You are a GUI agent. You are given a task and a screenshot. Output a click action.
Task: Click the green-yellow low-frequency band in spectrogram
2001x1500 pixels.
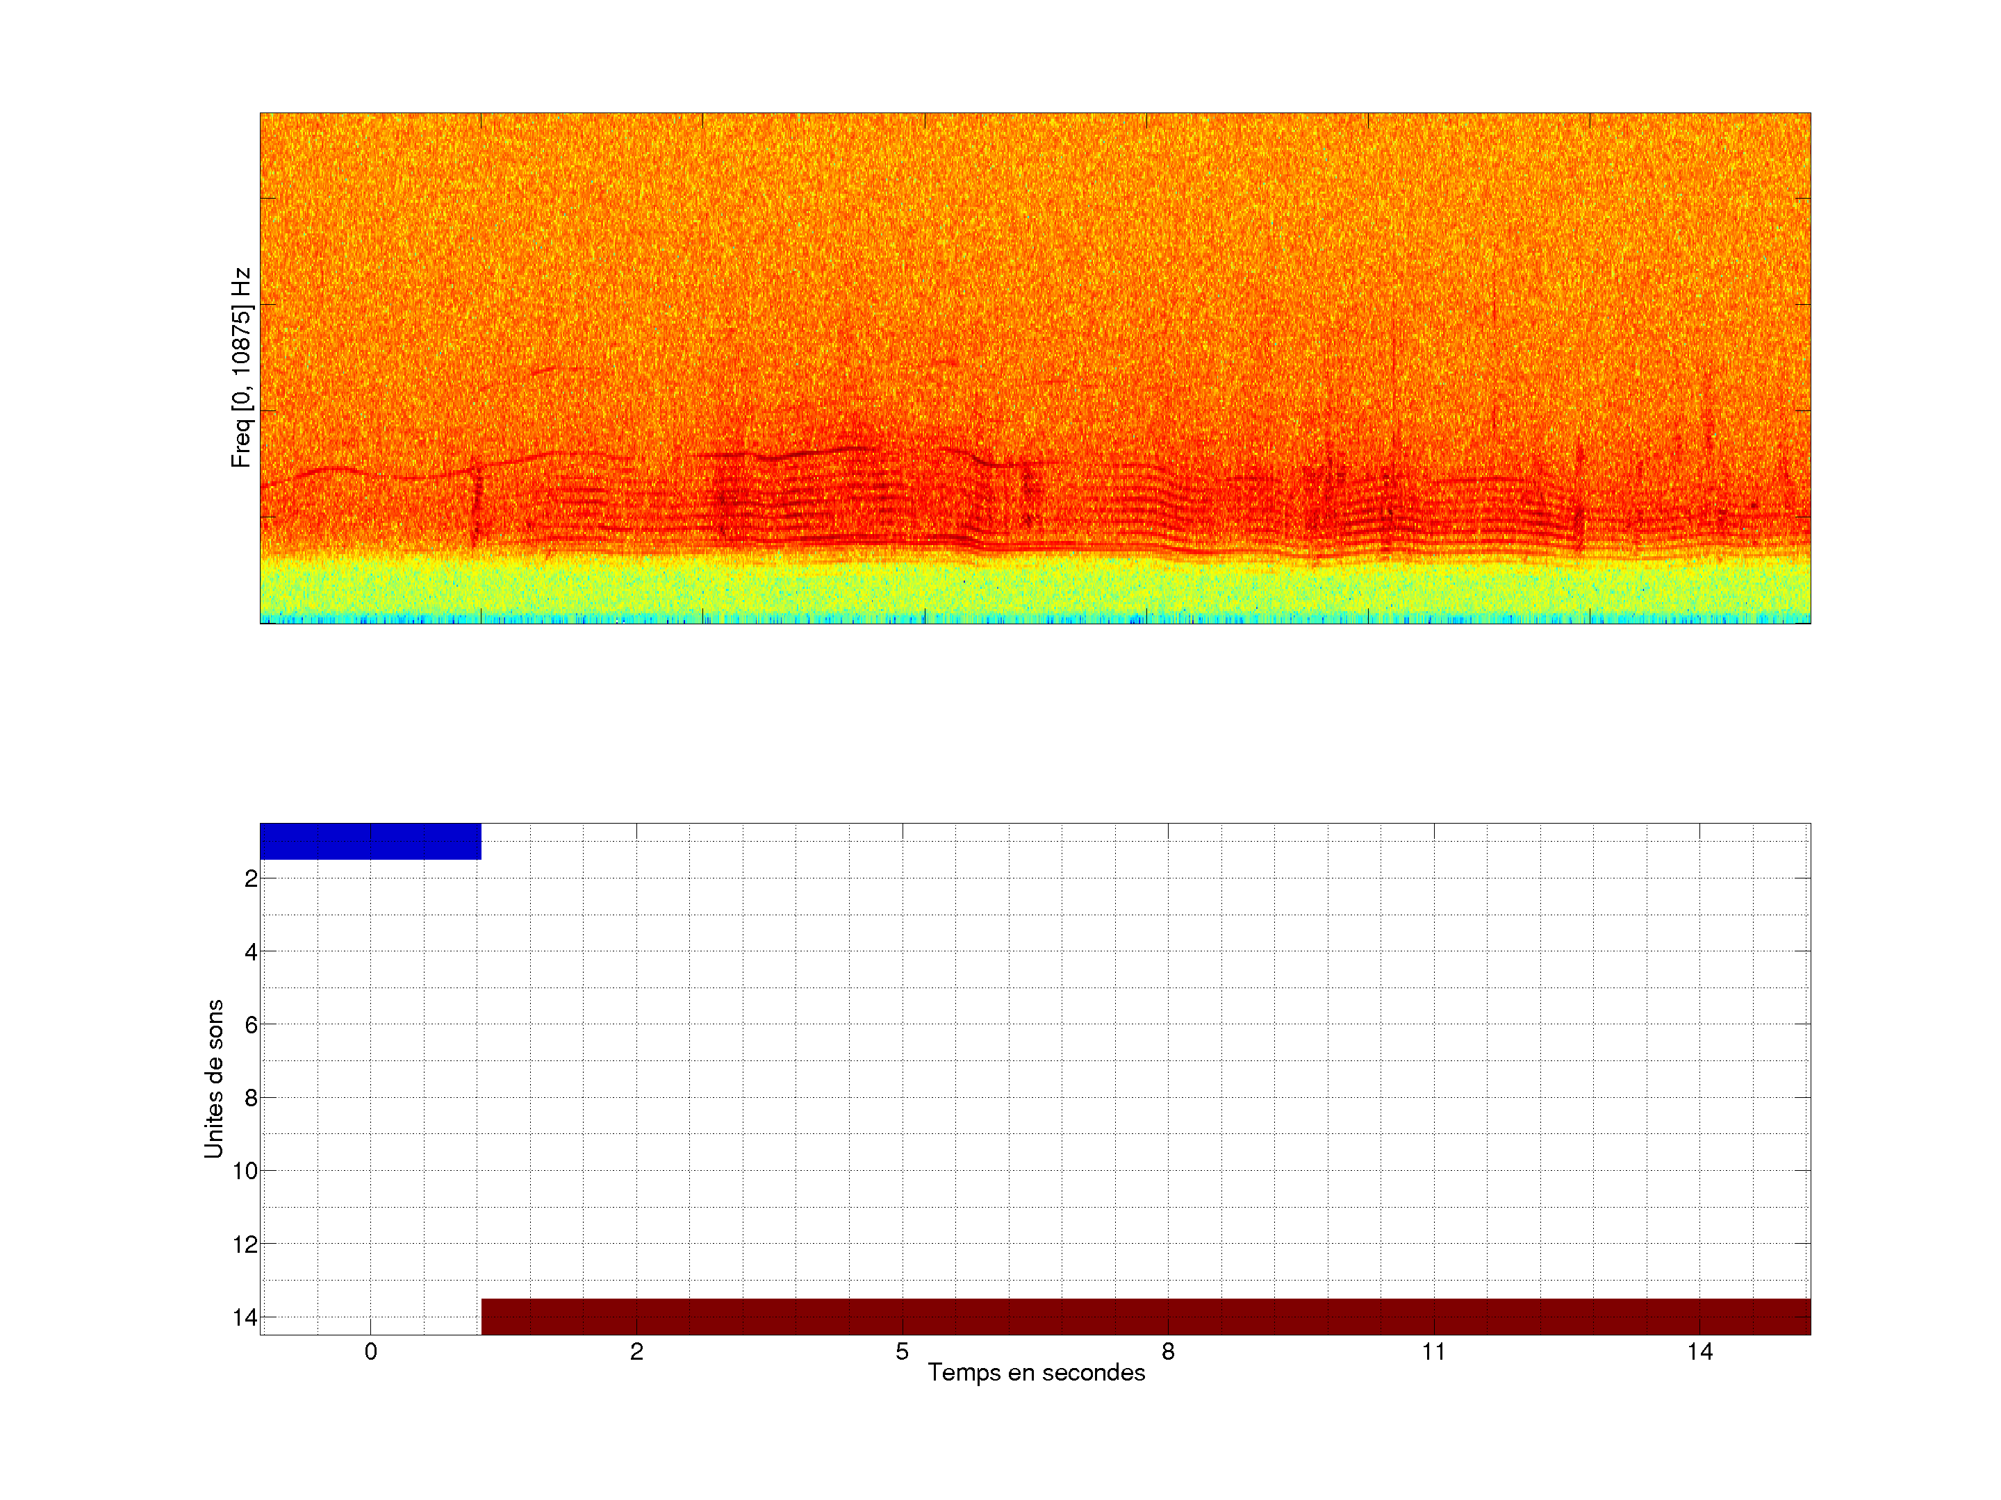coord(1035,587)
